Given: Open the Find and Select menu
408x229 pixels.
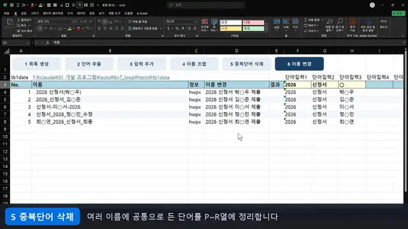Looking at the screenshot, I should [x=340, y=25].
